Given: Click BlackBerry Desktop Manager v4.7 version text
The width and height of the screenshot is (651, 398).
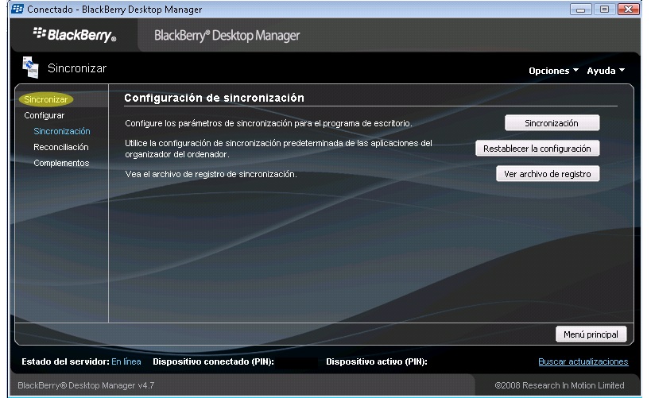Looking at the screenshot, I should (86, 385).
